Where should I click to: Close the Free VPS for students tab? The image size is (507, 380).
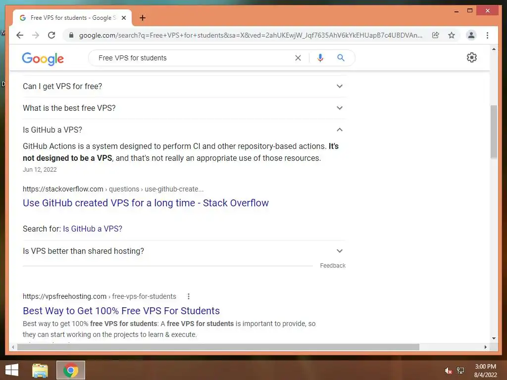123,18
